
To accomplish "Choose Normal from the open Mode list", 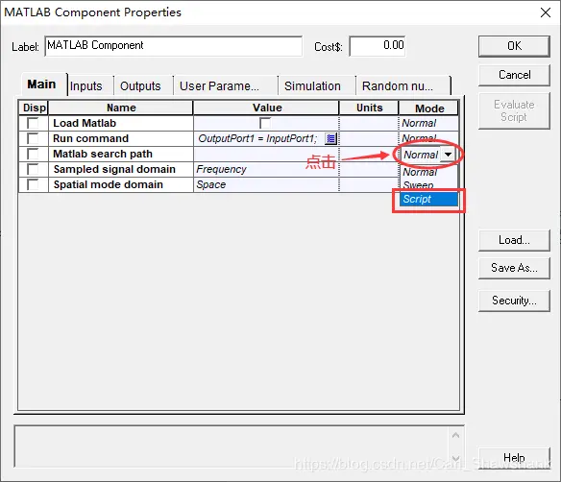I will 428,172.
